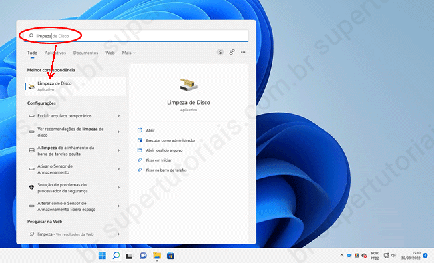Image resolution: width=434 pixels, height=263 pixels.
Task: Click pin icon for Fixar na barra de tarefas
Action: (140, 170)
